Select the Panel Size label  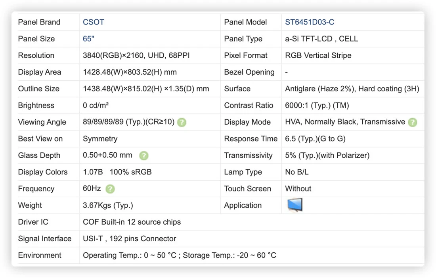click(x=36, y=39)
